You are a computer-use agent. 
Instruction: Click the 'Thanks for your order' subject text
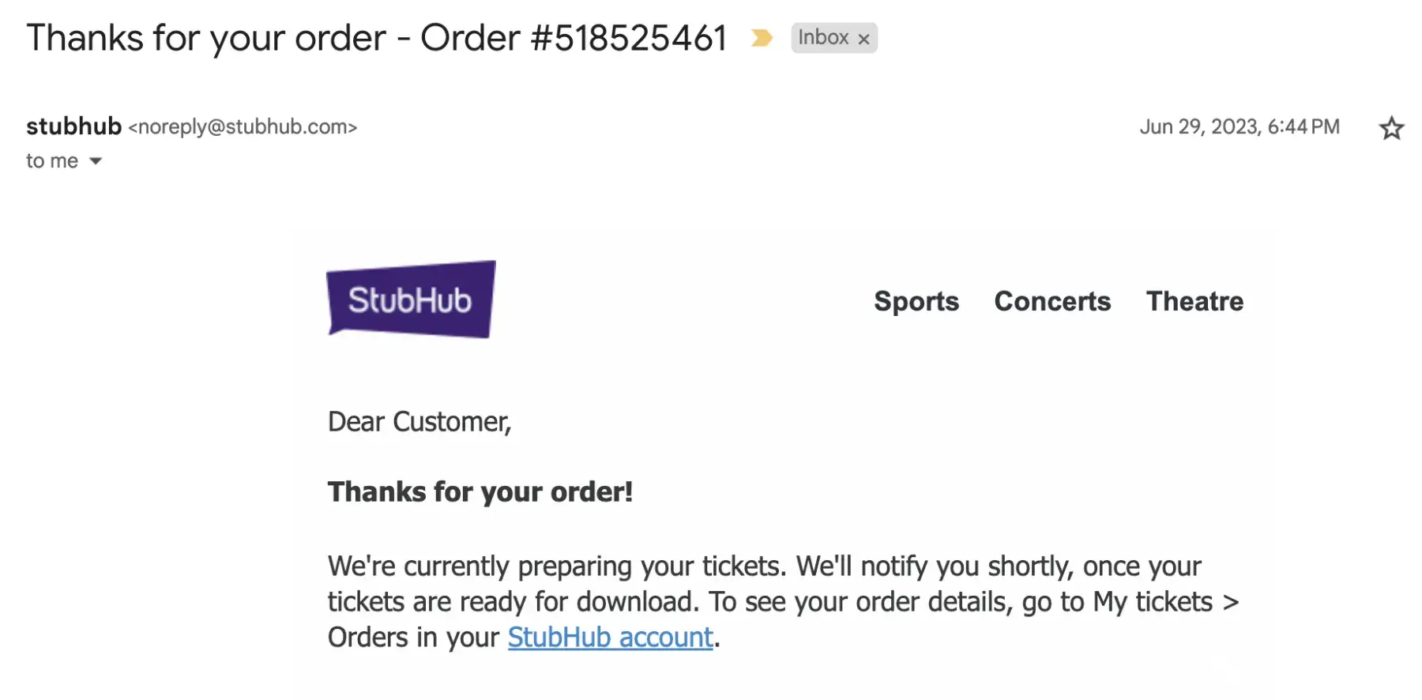(x=205, y=38)
